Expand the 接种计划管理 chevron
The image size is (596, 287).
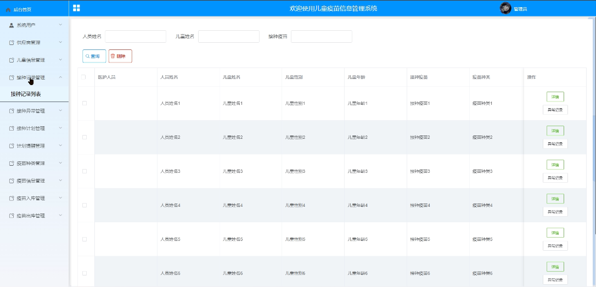click(x=60, y=128)
